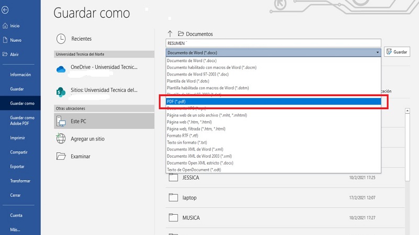
Task: Choose Documento XML de Word 2003 (*.xml)
Action: (x=273, y=156)
